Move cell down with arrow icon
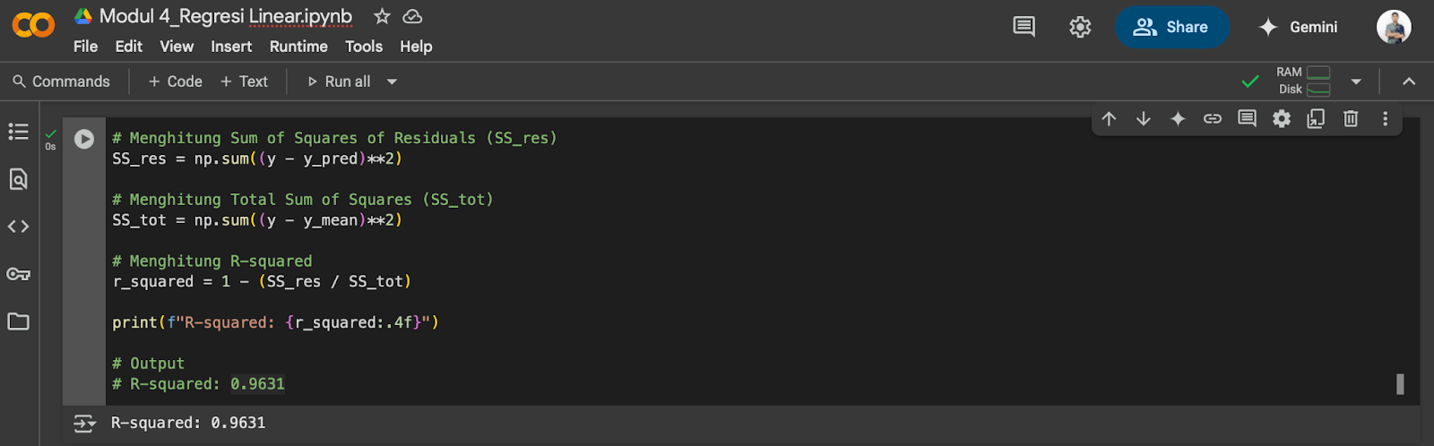The width and height of the screenshot is (1434, 446). pos(1144,118)
